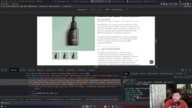Image resolution: width=192 pixels, height=108 pixels.
Task: Click breadcrumb div.sc-fKgJPI.cxbItl.pf-47_
Action: (x=75, y=99)
